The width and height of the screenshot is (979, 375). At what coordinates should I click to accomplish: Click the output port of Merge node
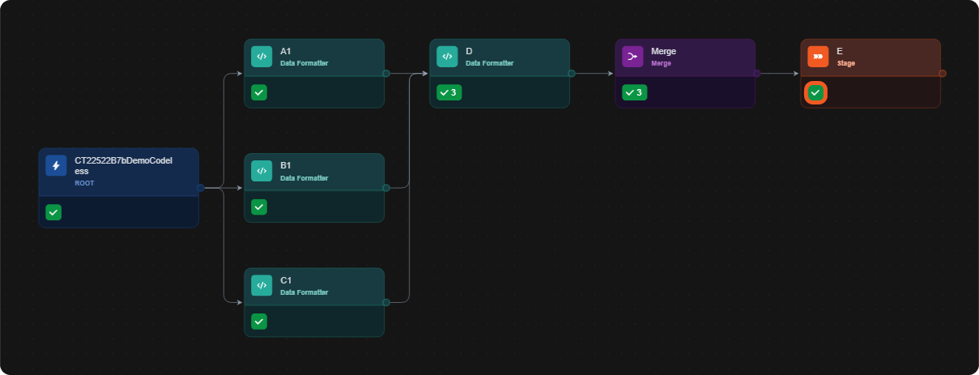pyautogui.click(x=757, y=74)
